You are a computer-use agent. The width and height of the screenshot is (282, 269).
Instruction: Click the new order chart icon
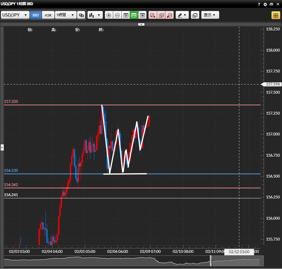tap(153, 15)
